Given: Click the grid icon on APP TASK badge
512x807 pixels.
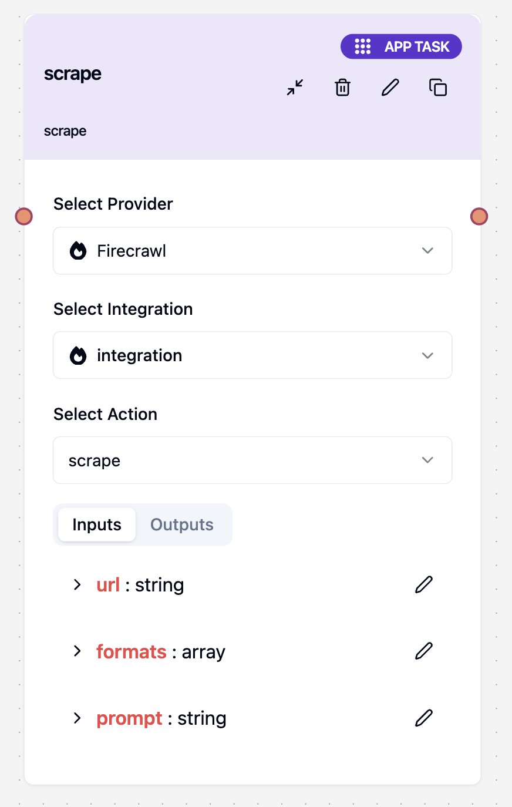Looking at the screenshot, I should 362,46.
